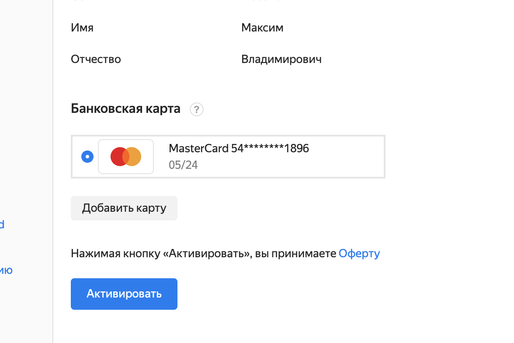514x343 pixels.
Task: Click the «Банковская карта» section heading
Action: 125,108
